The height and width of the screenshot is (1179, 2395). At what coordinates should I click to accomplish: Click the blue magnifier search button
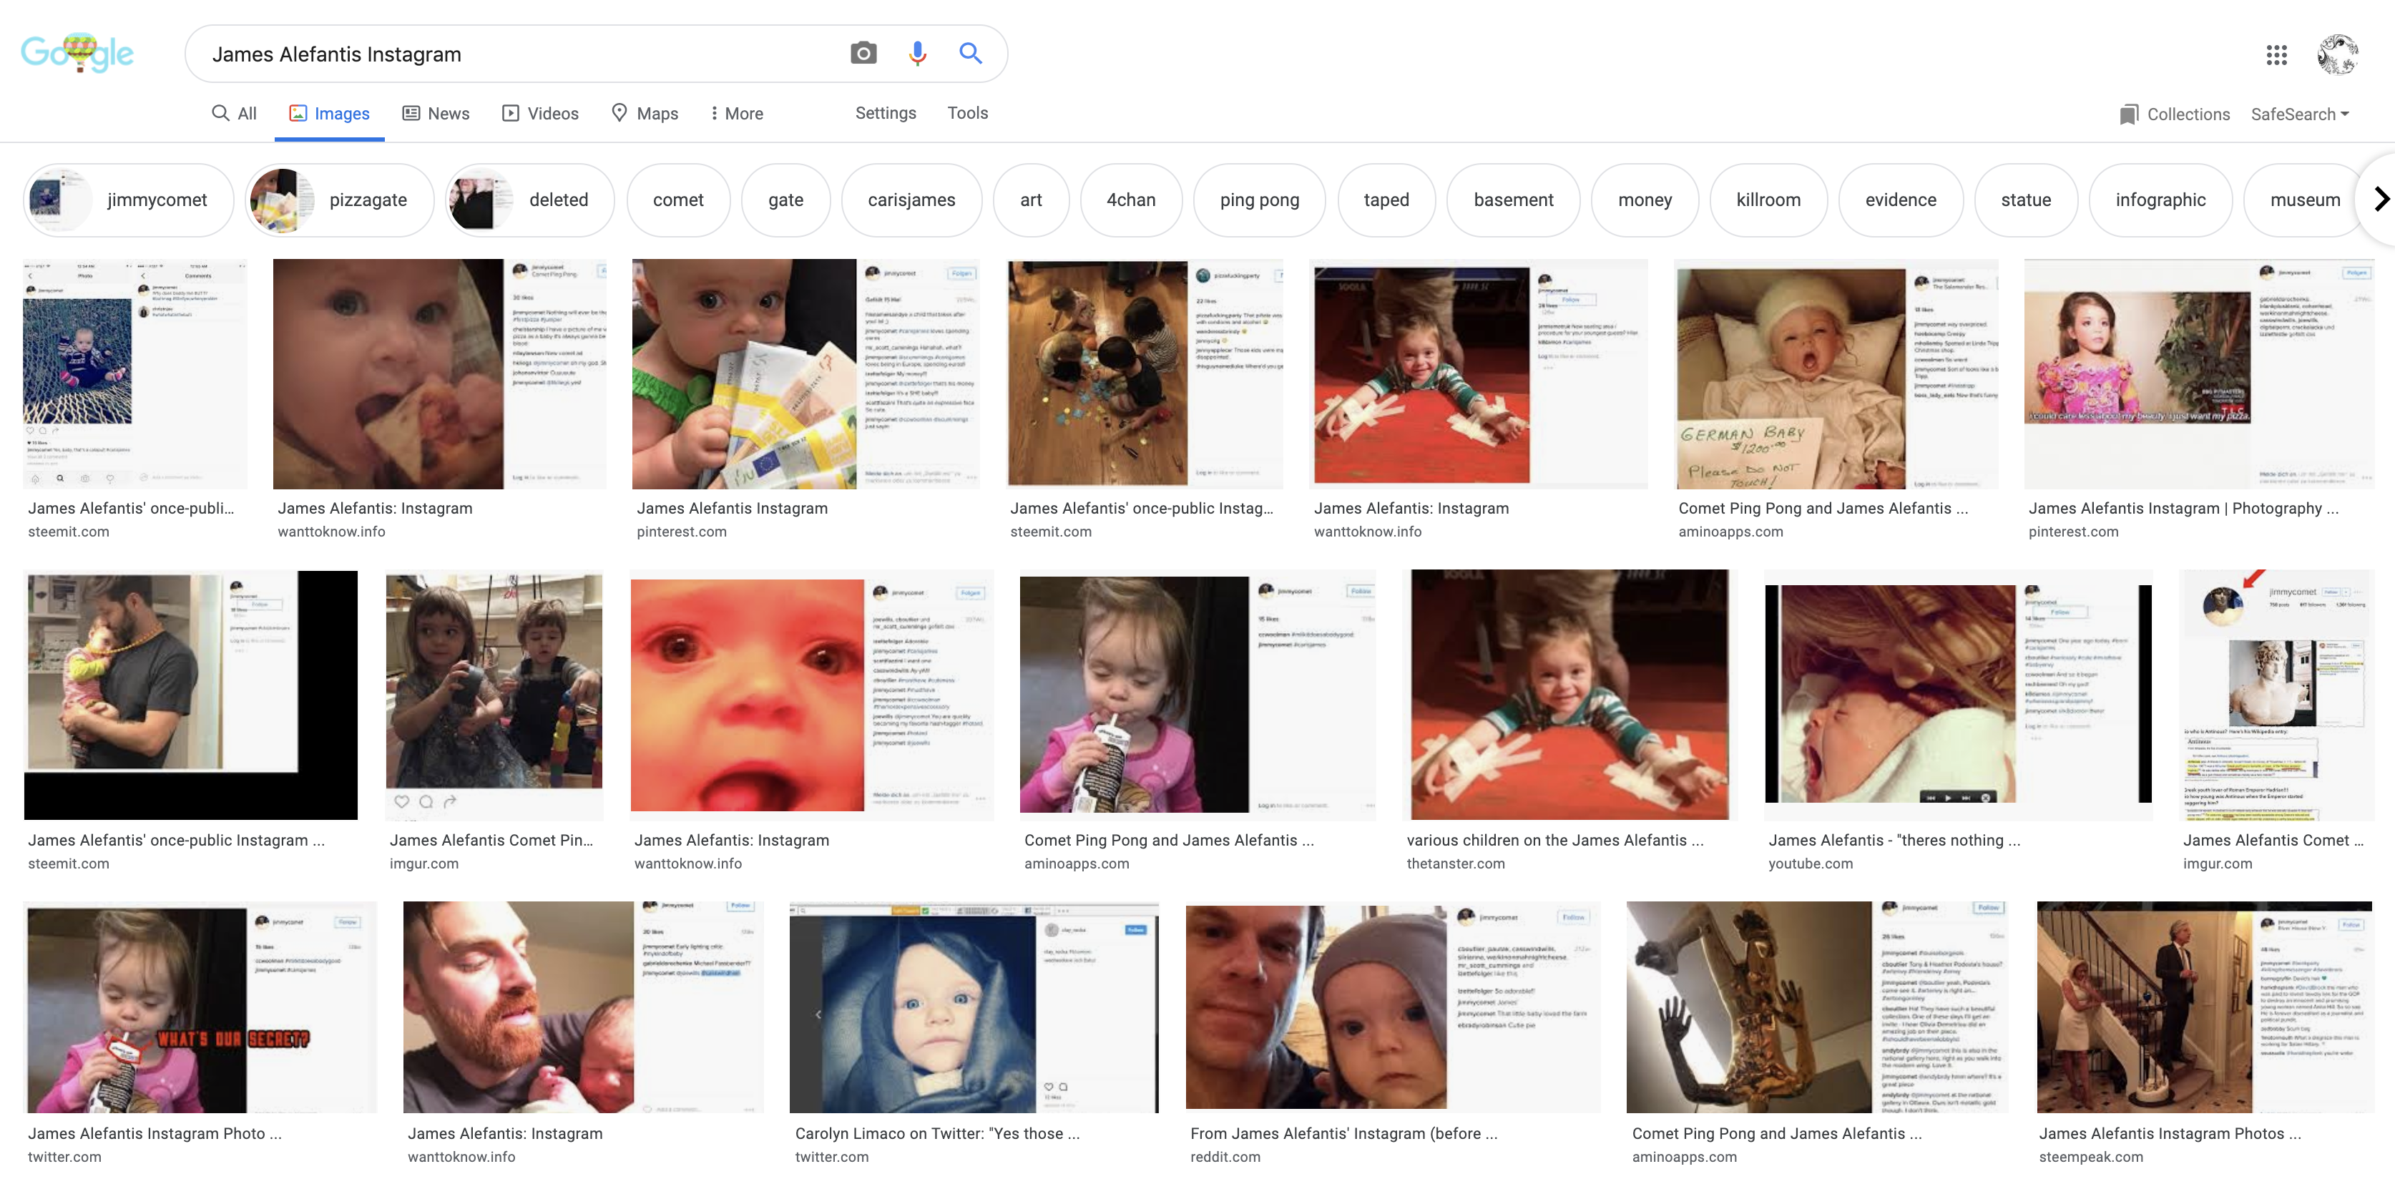pyautogui.click(x=970, y=54)
